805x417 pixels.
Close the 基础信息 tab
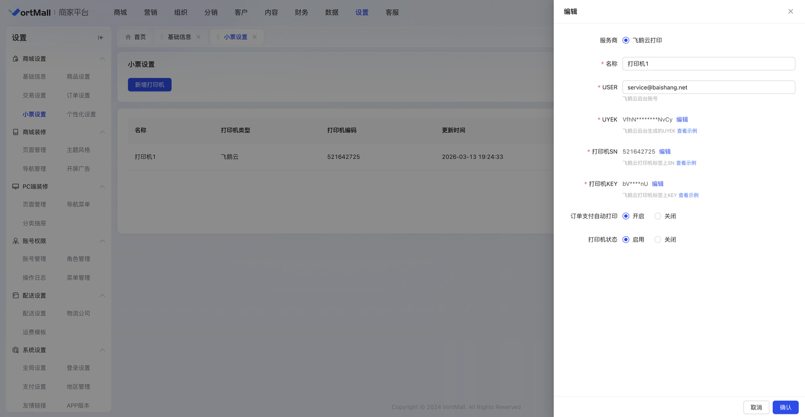pyautogui.click(x=199, y=37)
